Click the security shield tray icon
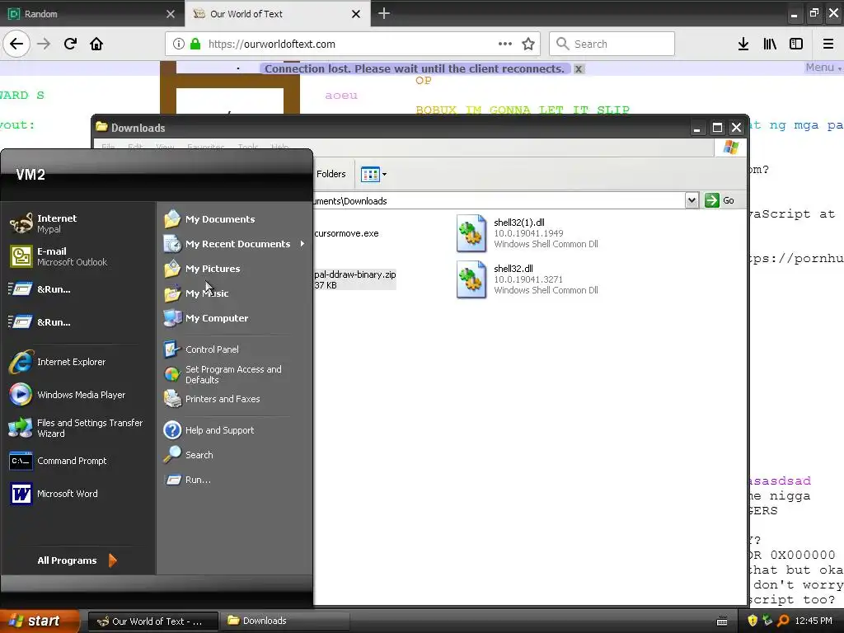Image resolution: width=844 pixels, height=633 pixels. point(753,621)
